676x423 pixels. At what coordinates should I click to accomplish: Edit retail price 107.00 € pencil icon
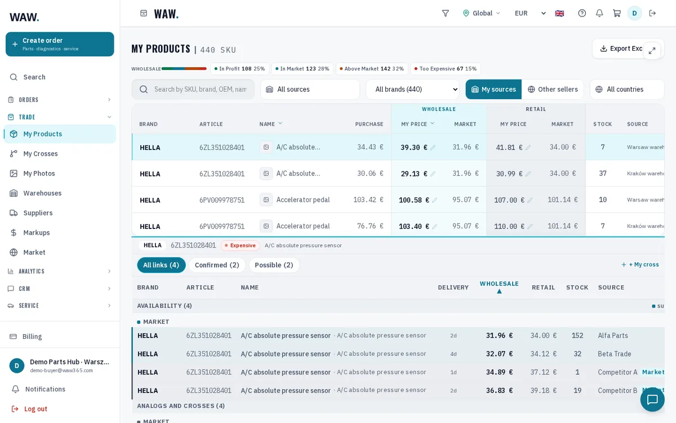530,200
